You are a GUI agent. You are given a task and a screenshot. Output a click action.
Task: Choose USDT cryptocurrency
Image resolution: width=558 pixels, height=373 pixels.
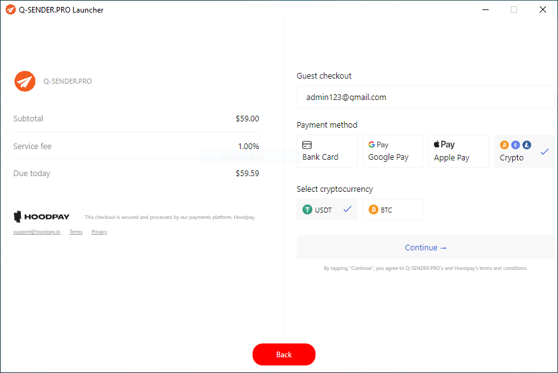[327, 209]
